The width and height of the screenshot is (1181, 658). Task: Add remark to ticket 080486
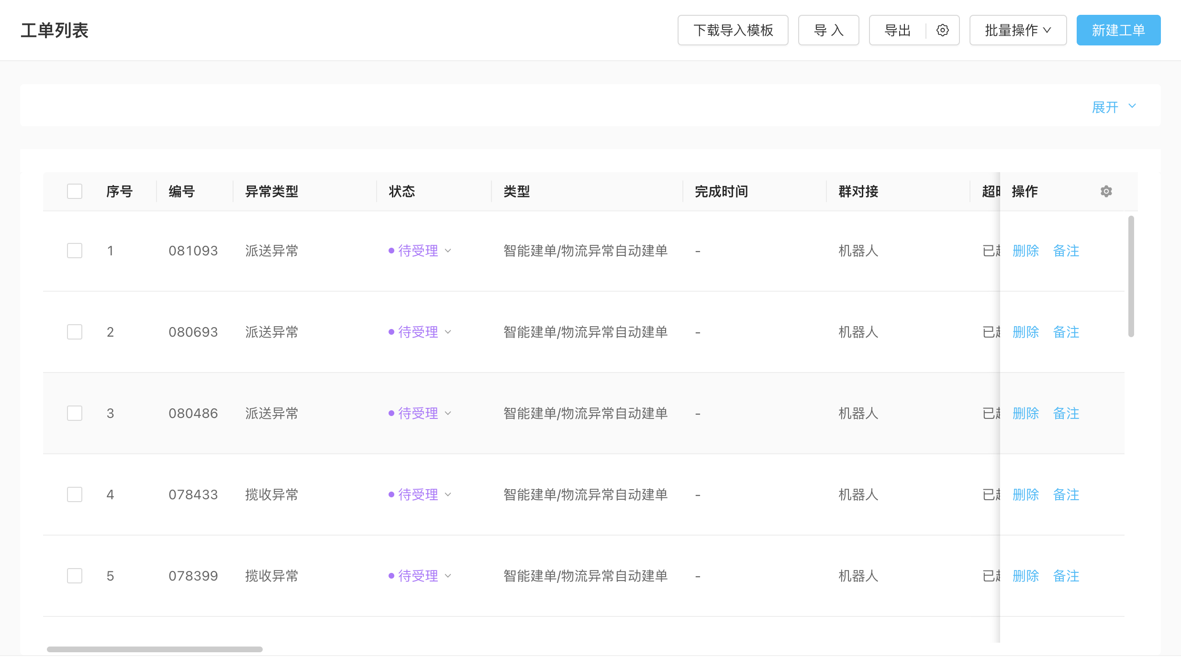tap(1066, 413)
